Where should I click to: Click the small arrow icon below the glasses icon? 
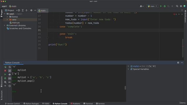10,82
